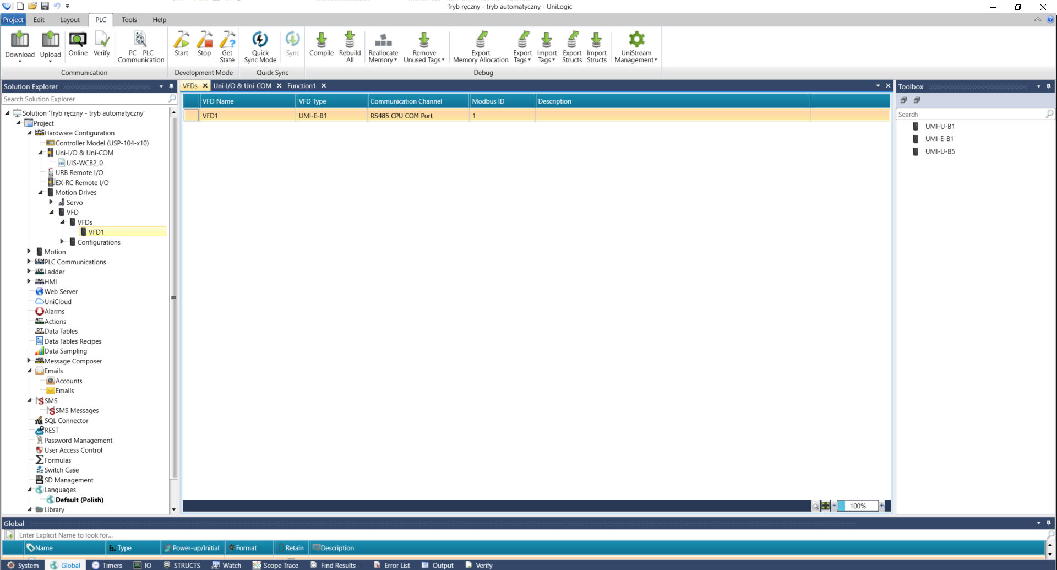Click the zoom in plus button

881,506
